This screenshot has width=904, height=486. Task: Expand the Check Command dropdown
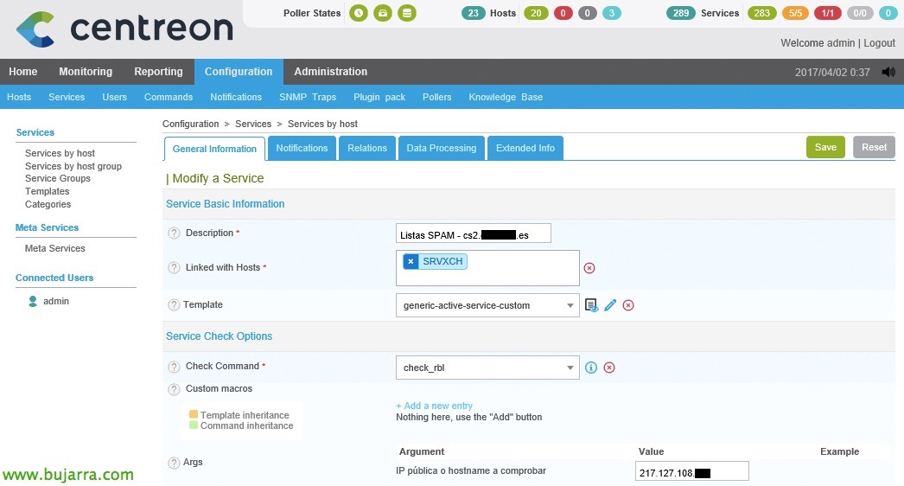click(x=487, y=368)
